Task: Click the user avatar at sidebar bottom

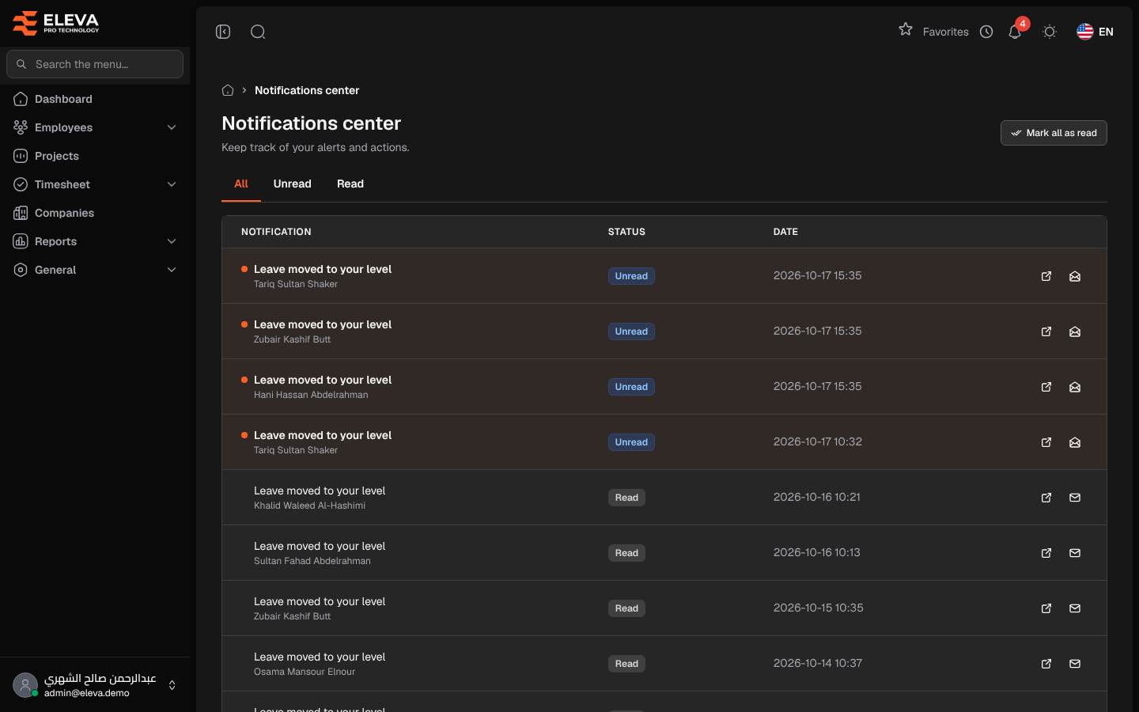Action: pos(25,685)
